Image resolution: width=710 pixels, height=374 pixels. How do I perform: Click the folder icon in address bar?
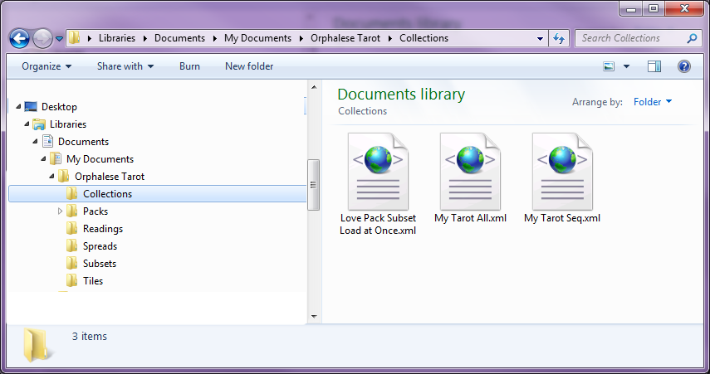(x=74, y=38)
